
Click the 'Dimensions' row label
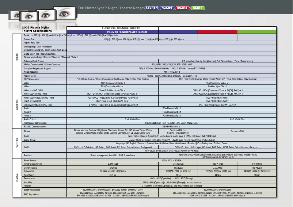pyautogui.click(x=29, y=171)
